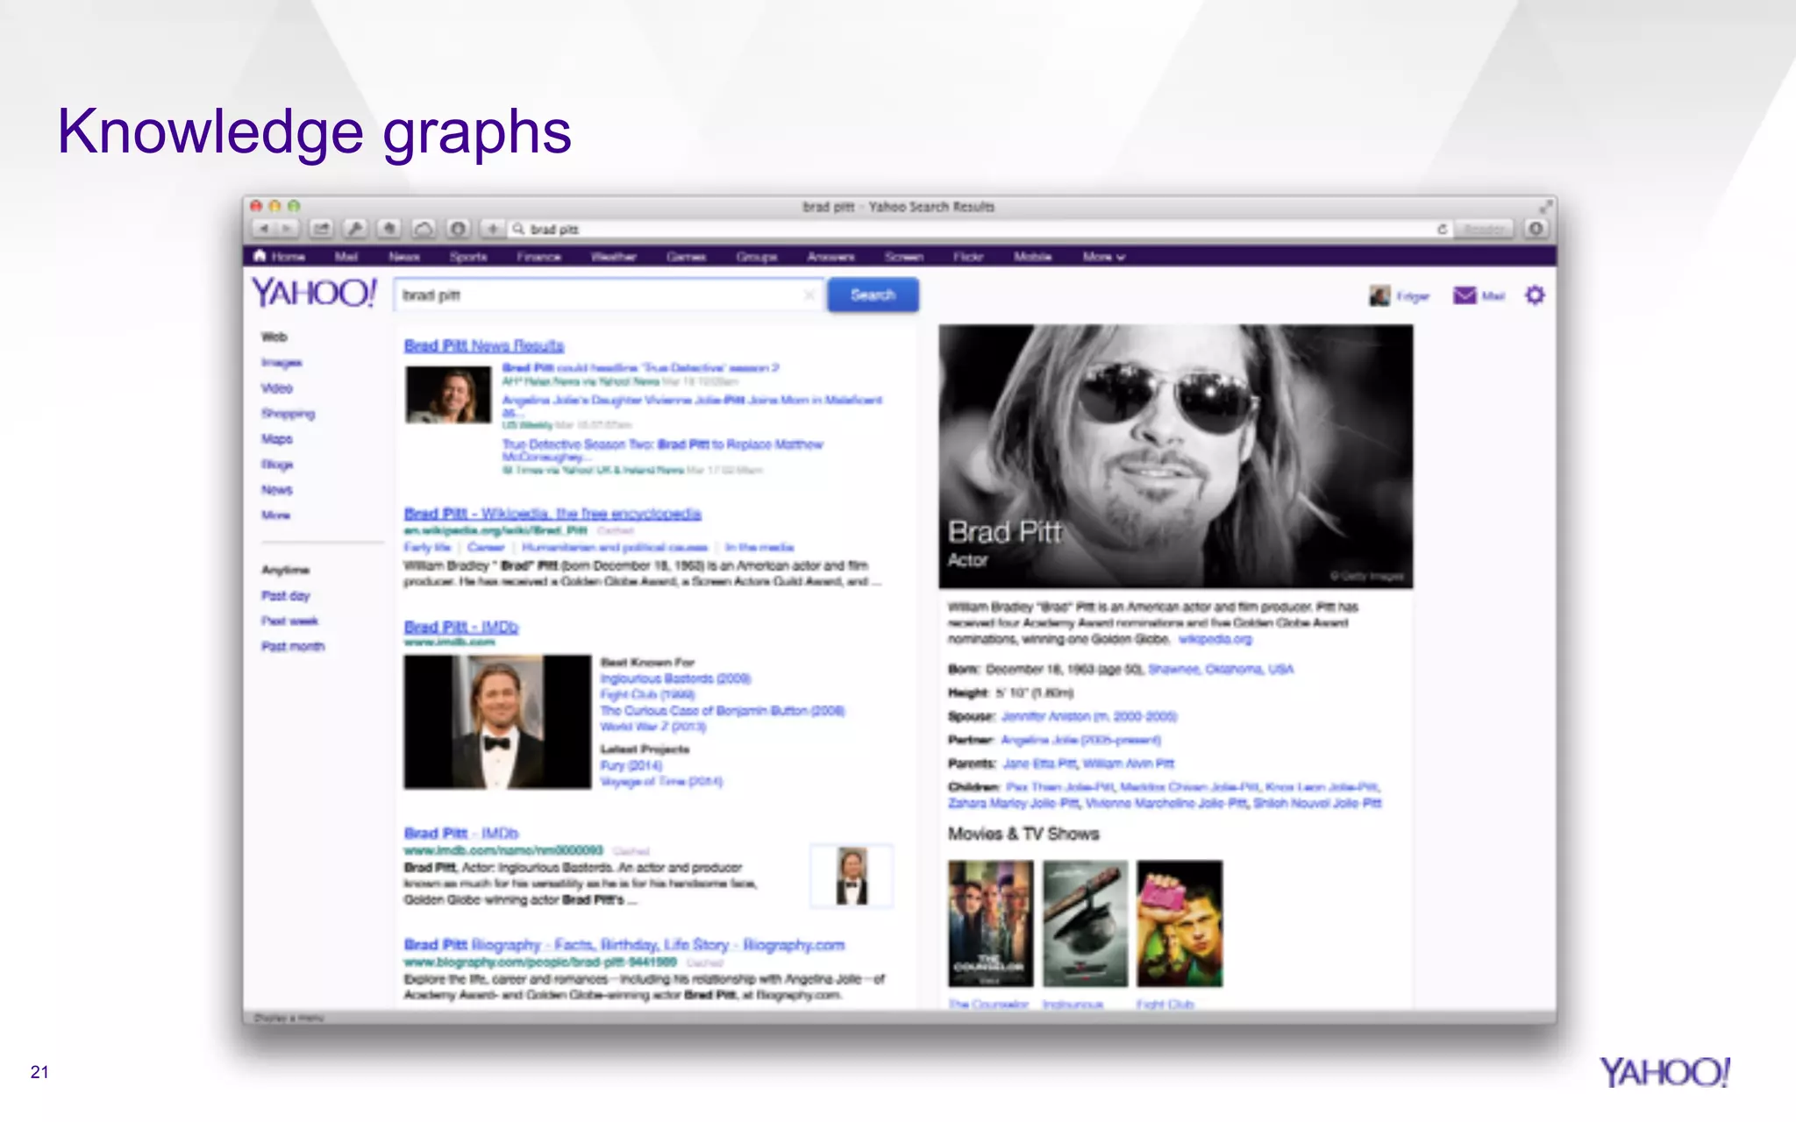Image resolution: width=1796 pixels, height=1122 pixels.
Task: Filter results by Past week
Action: point(290,621)
